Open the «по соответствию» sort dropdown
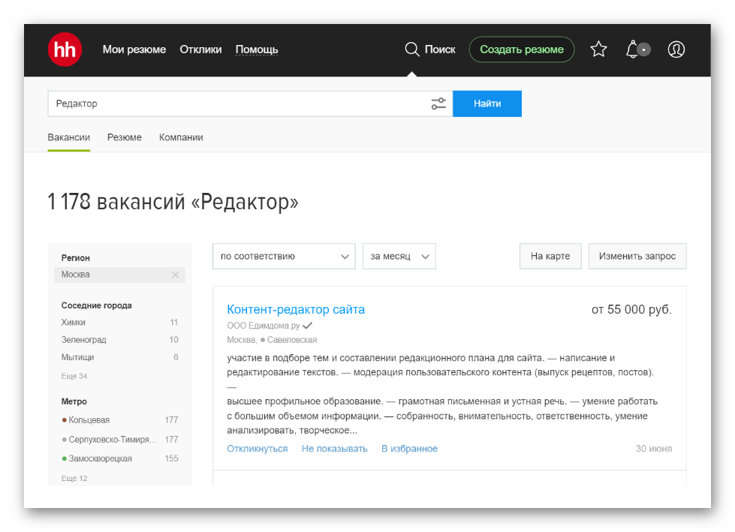This screenshot has height=532, width=735. coord(283,256)
